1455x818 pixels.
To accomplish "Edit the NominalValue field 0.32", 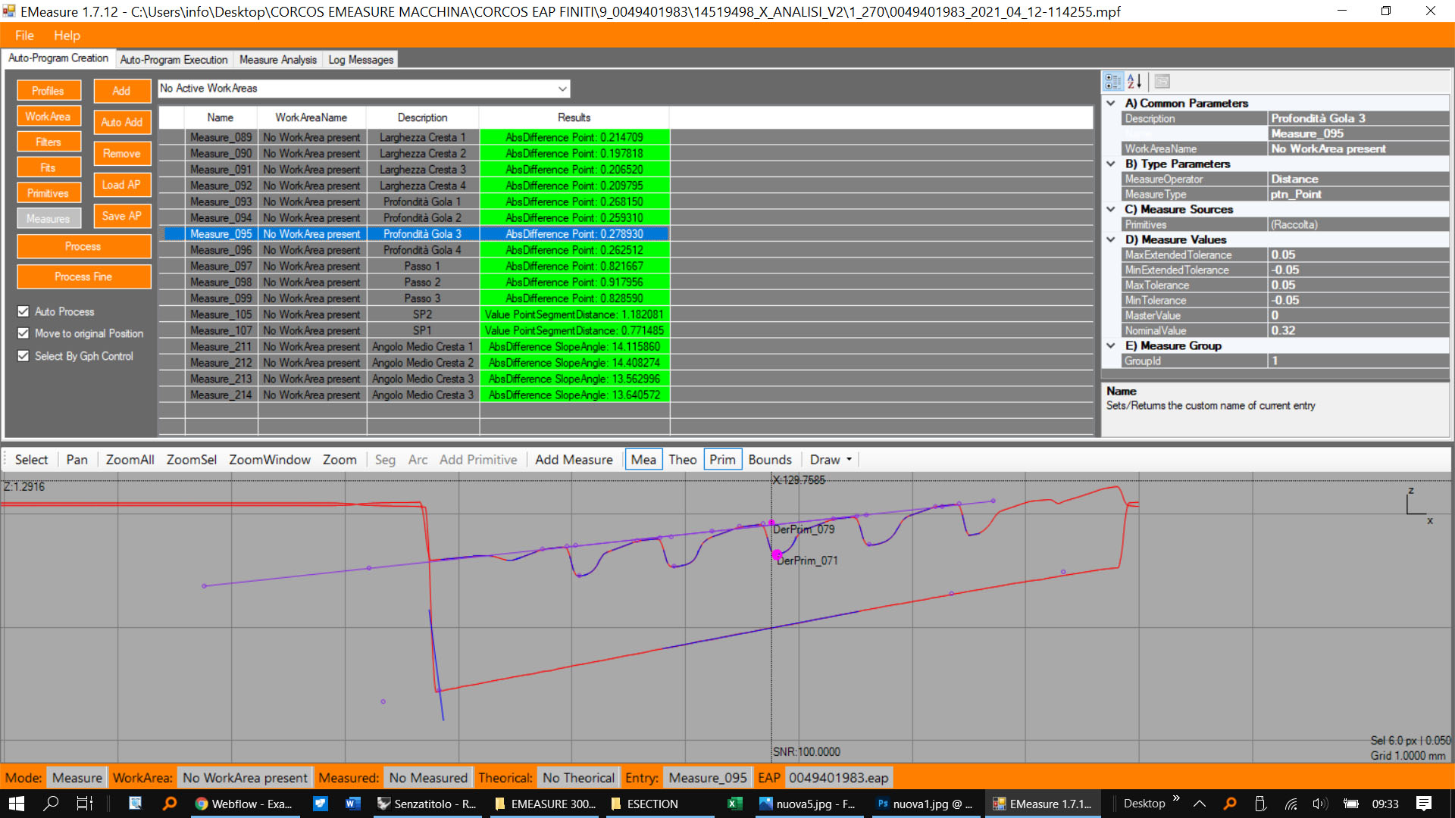I will 1358,330.
